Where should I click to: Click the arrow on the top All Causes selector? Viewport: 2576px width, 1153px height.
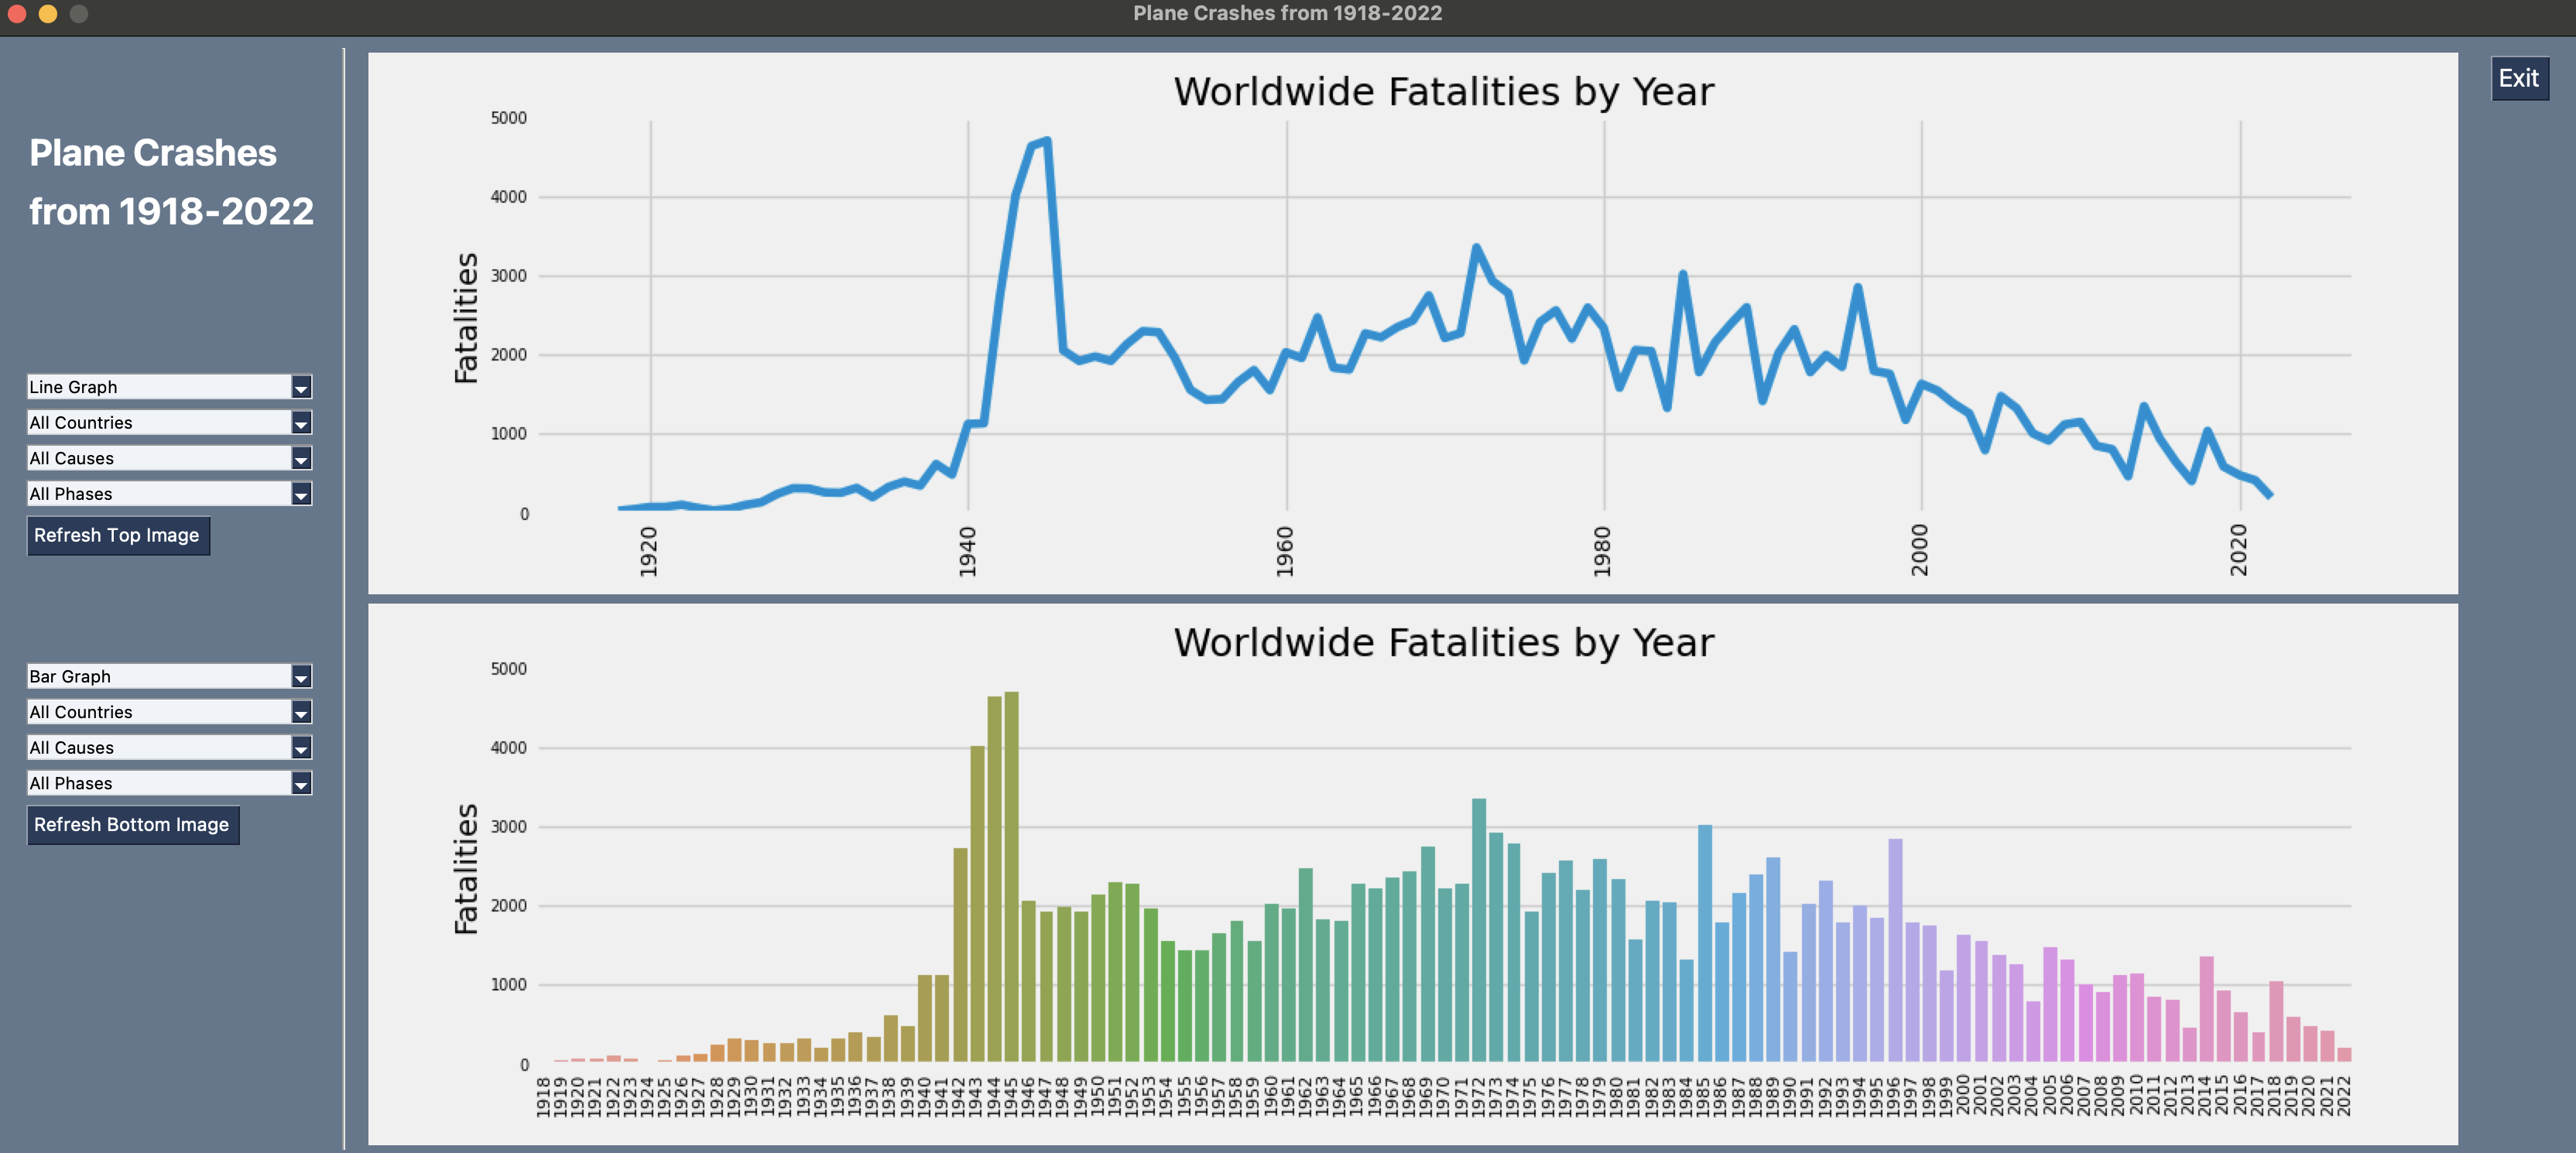(x=302, y=458)
